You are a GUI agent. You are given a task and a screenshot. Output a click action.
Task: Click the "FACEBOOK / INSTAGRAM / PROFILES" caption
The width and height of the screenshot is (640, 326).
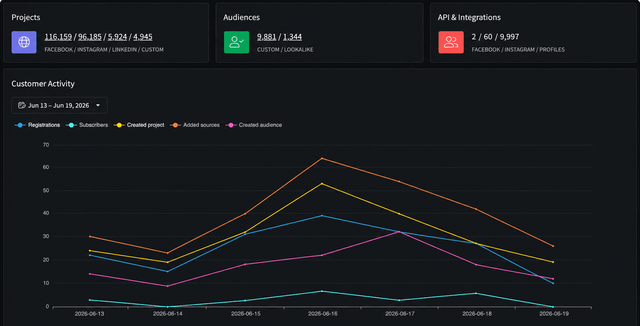518,50
